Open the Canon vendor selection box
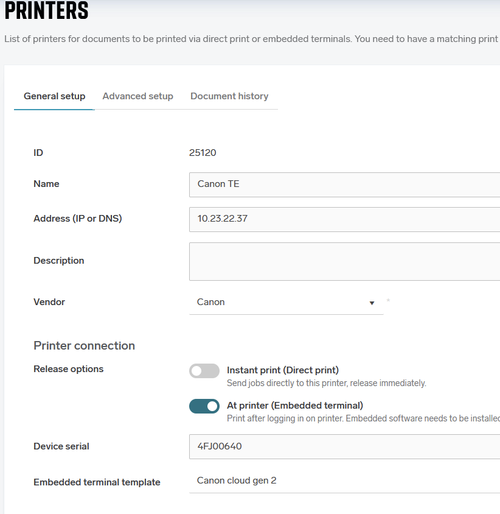 (286, 302)
